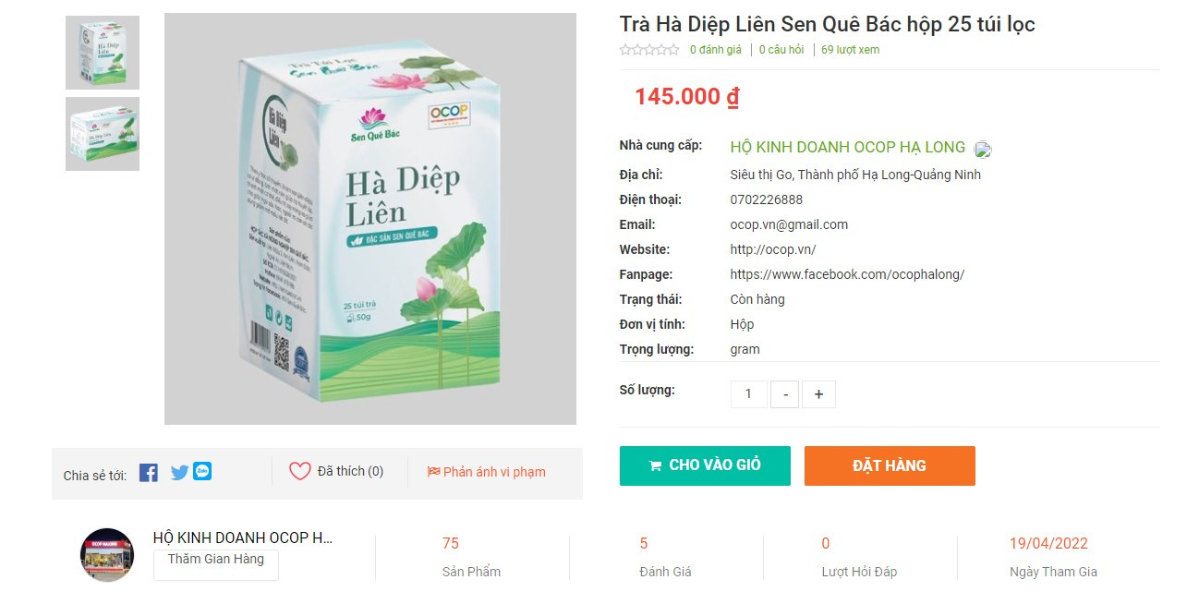Like the product with the heart icon

pos(300,471)
